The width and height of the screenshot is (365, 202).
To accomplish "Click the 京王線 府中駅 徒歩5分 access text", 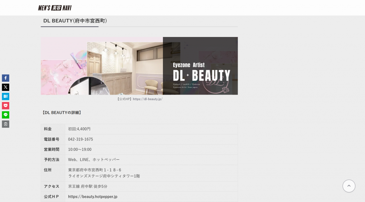I will [x=88, y=187].
